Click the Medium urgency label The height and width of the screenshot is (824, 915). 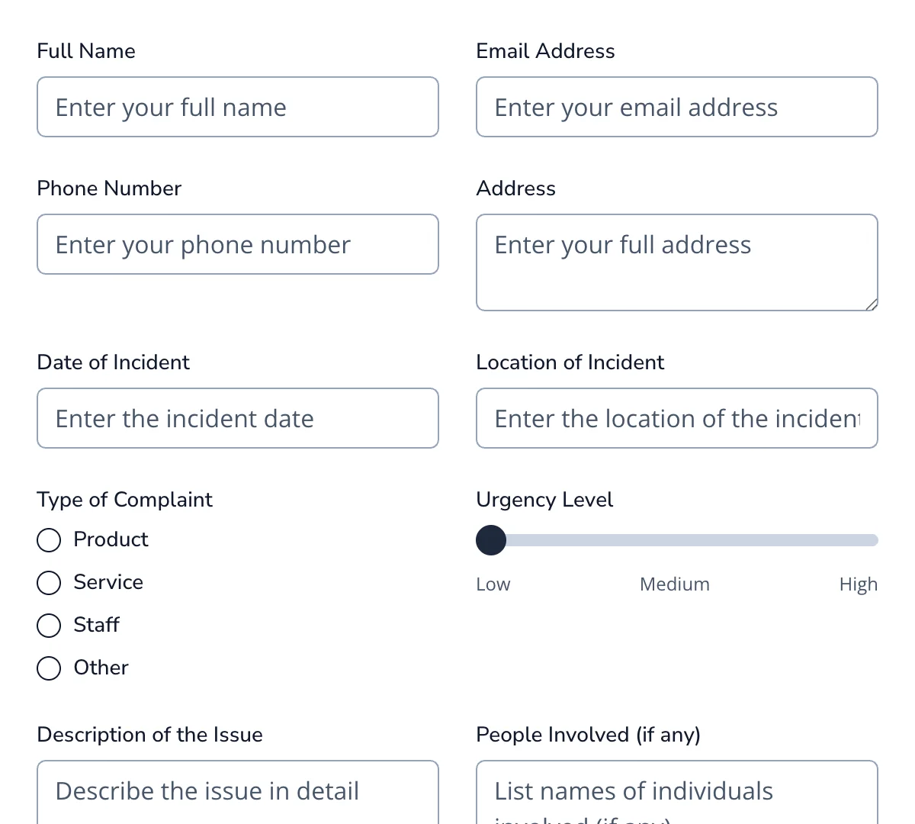pos(674,584)
